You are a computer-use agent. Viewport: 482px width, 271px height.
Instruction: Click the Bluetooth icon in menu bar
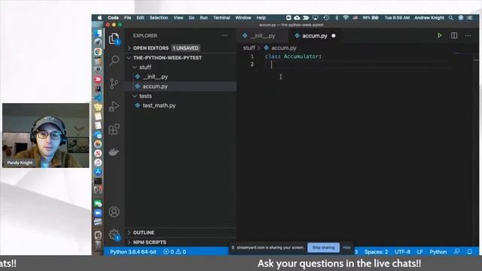337,18
